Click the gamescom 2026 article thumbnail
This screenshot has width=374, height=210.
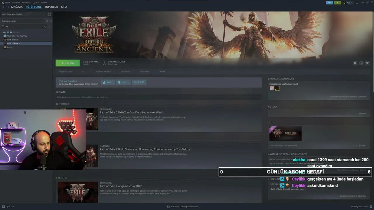coord(78,192)
